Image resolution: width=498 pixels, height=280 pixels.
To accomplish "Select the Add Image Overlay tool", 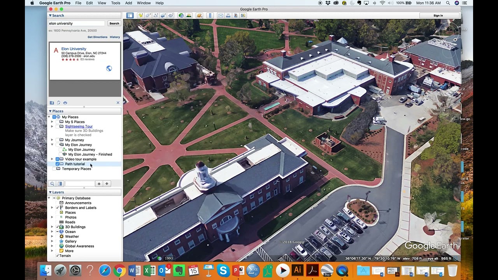I will click(x=163, y=16).
